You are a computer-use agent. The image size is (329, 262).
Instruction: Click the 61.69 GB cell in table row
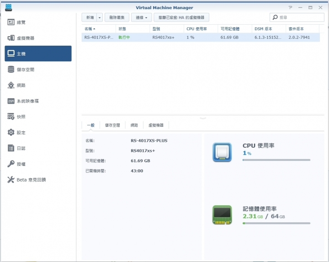click(x=229, y=37)
